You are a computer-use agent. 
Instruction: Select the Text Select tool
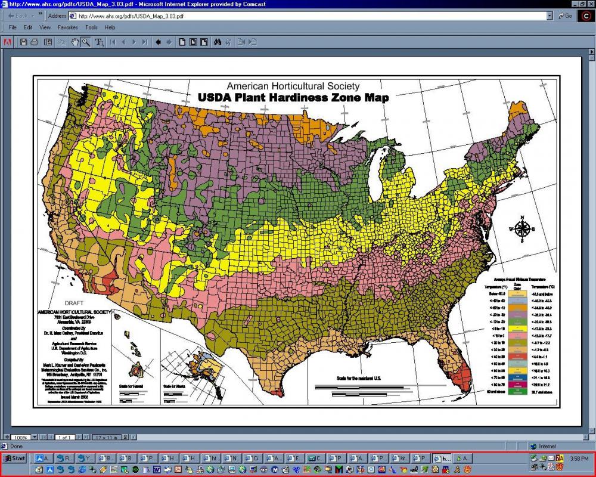pyautogui.click(x=100, y=42)
